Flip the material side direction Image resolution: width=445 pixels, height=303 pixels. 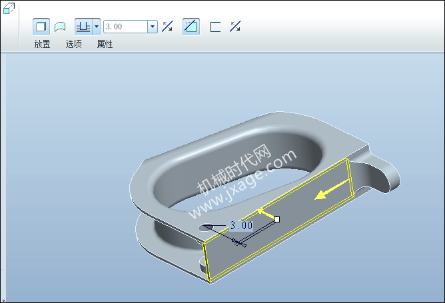pyautogui.click(x=235, y=27)
